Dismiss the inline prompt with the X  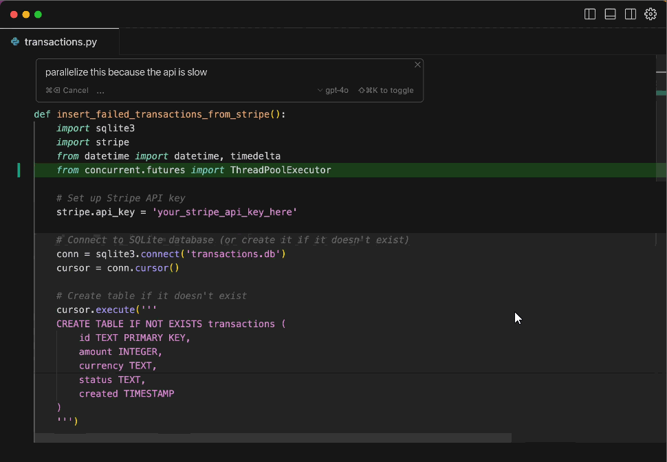click(417, 64)
